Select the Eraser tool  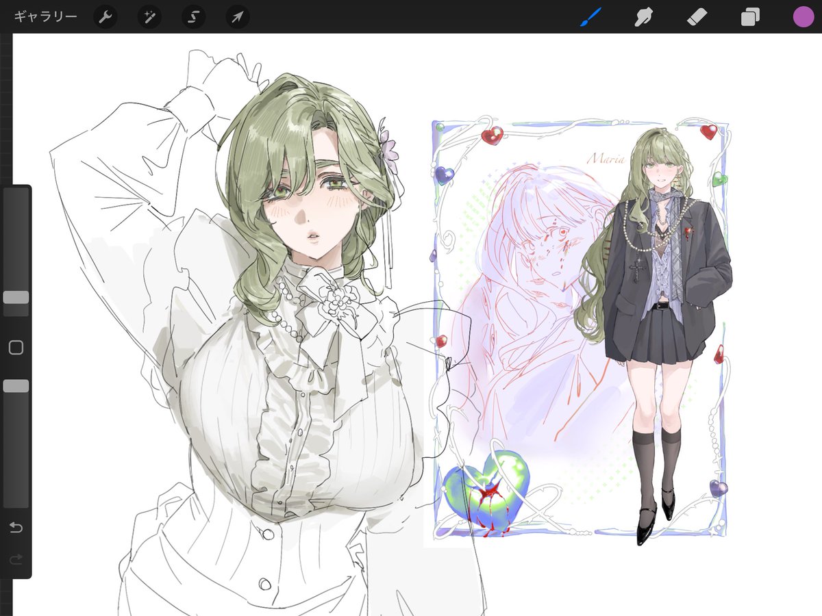[x=697, y=16]
